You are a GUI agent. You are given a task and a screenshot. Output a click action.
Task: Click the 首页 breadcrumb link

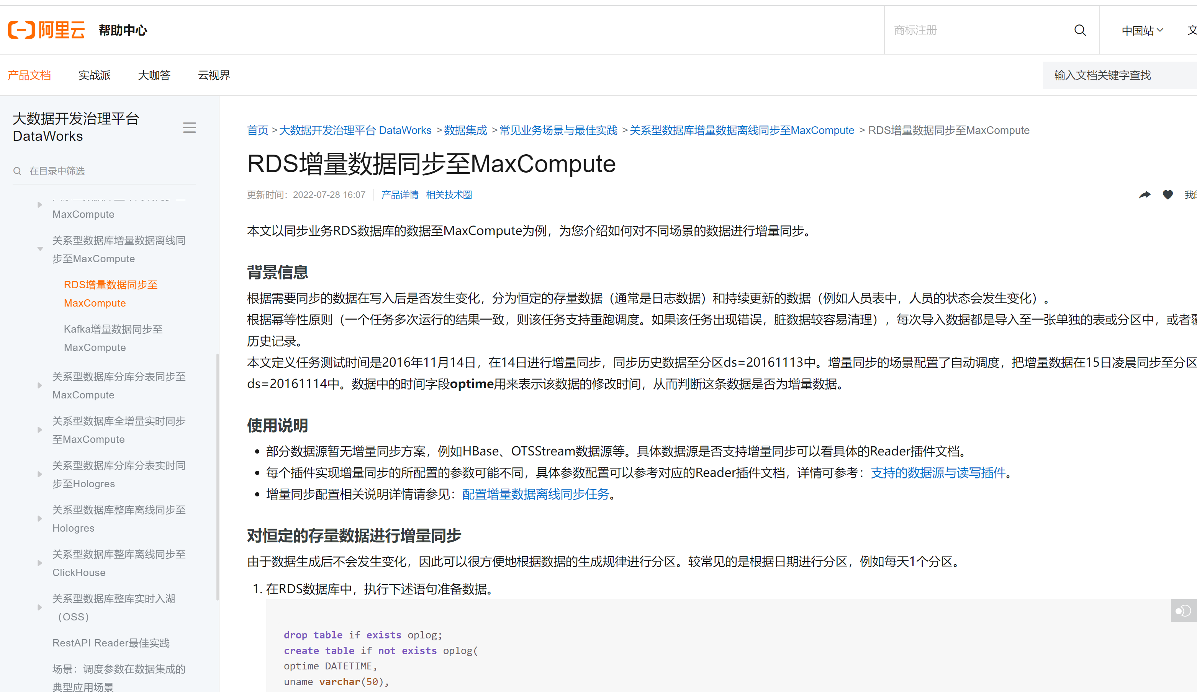pos(257,130)
